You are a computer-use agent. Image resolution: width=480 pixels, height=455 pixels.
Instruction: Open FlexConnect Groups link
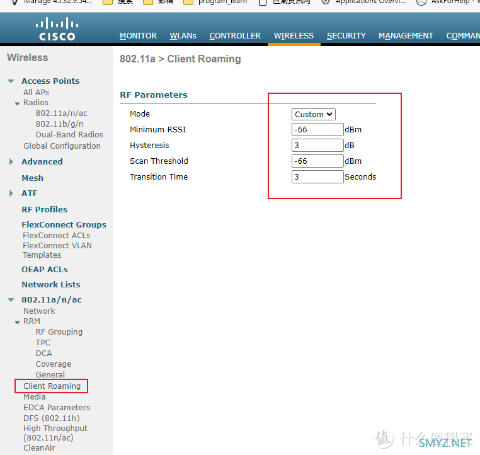[64, 225]
